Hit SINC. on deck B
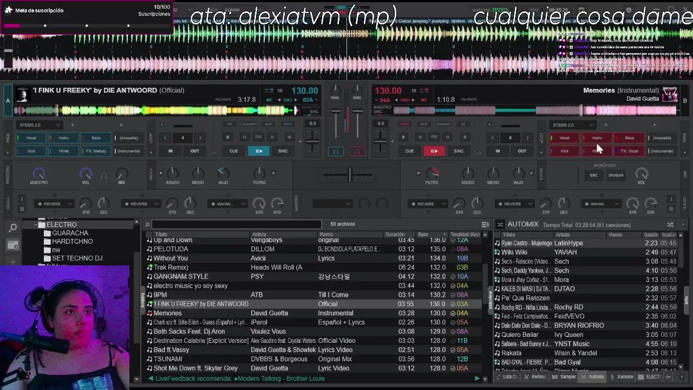Image resolution: width=693 pixels, height=390 pixels. 459,151
